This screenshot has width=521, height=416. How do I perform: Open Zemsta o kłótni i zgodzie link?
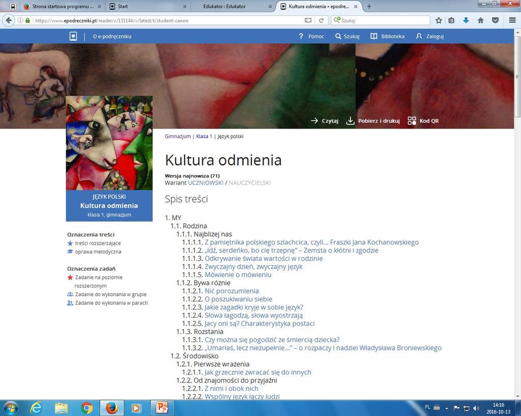click(292, 250)
